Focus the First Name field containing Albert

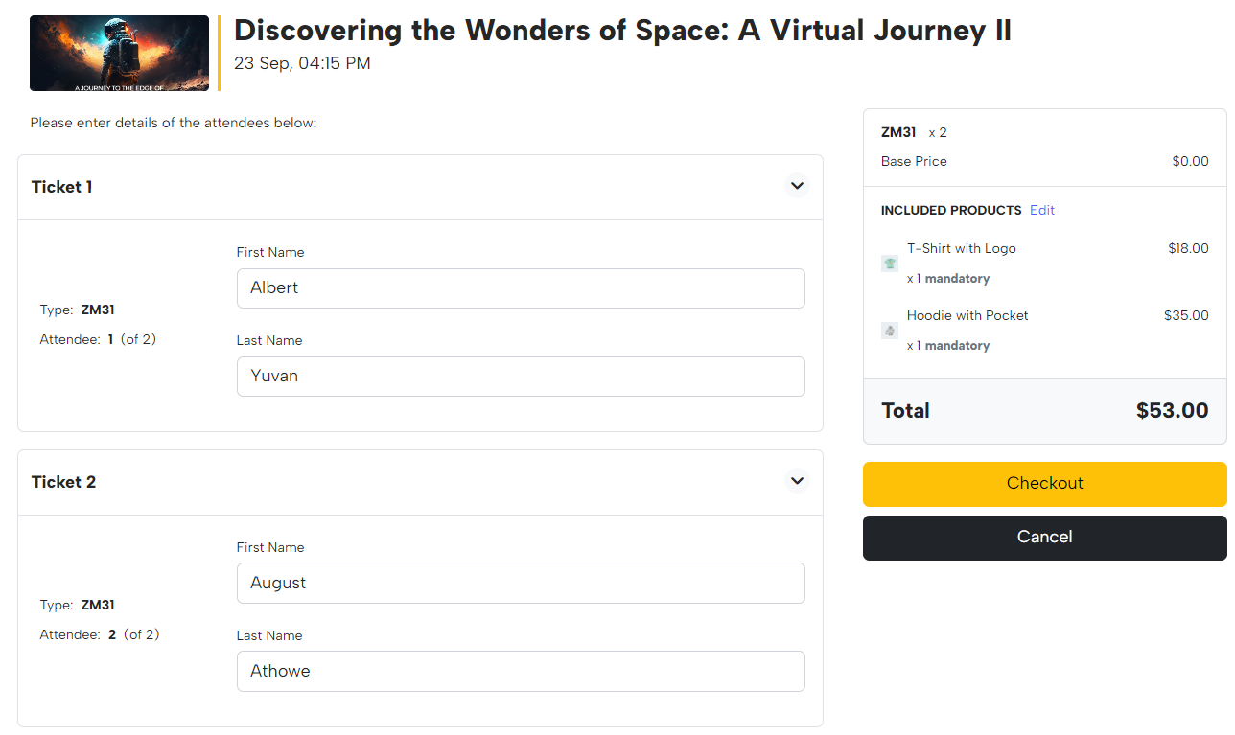pos(521,288)
